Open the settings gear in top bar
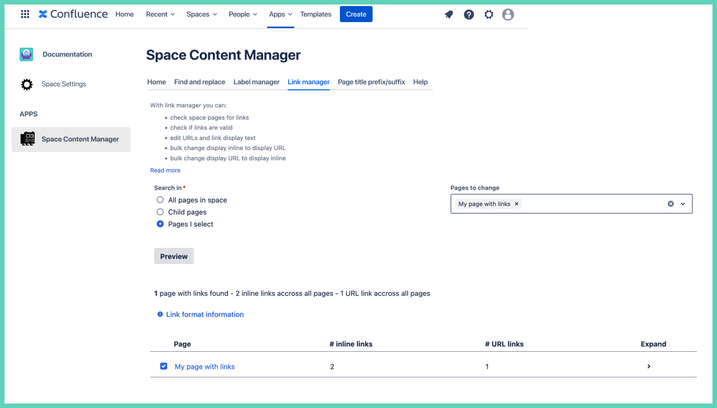The height and width of the screenshot is (408, 717). coord(489,15)
